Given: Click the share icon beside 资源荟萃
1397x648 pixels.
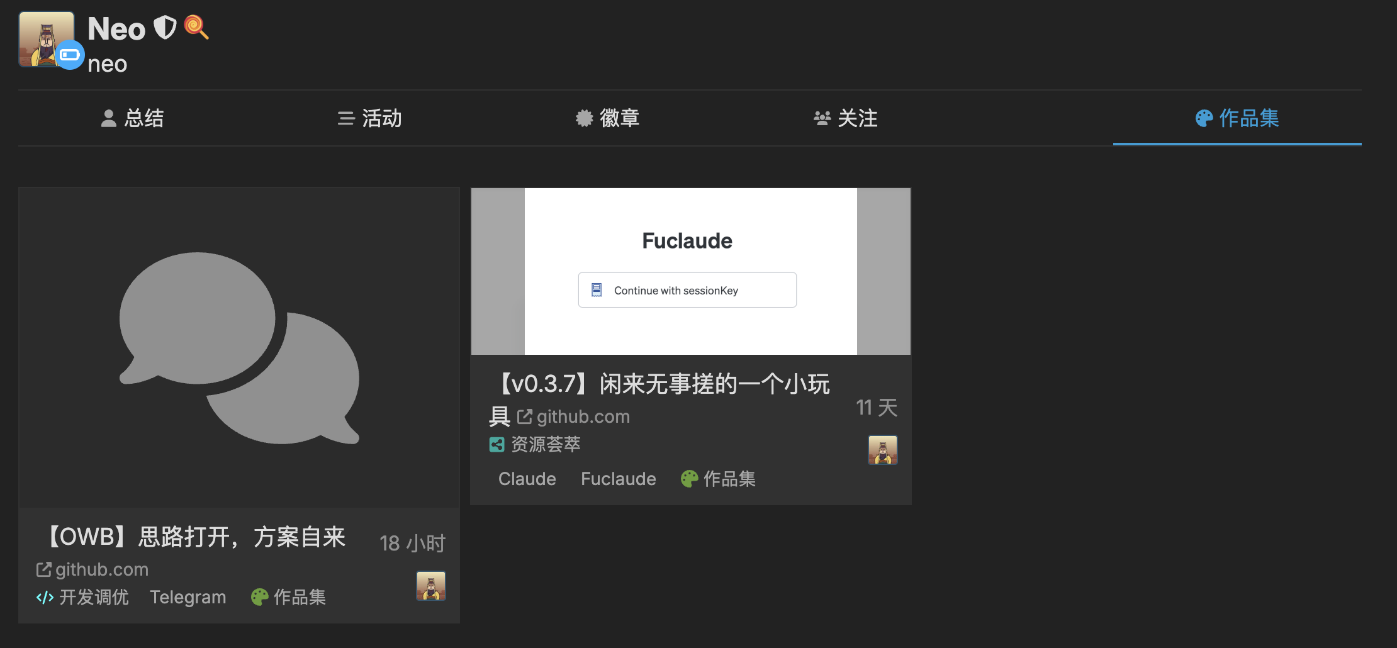Looking at the screenshot, I should [x=497, y=445].
